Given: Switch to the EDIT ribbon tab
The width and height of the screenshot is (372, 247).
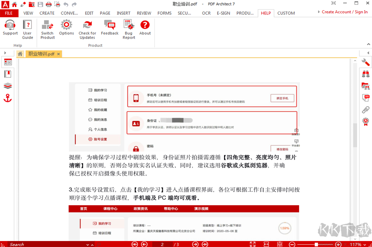Looking at the screenshot, I should [x=89, y=13].
